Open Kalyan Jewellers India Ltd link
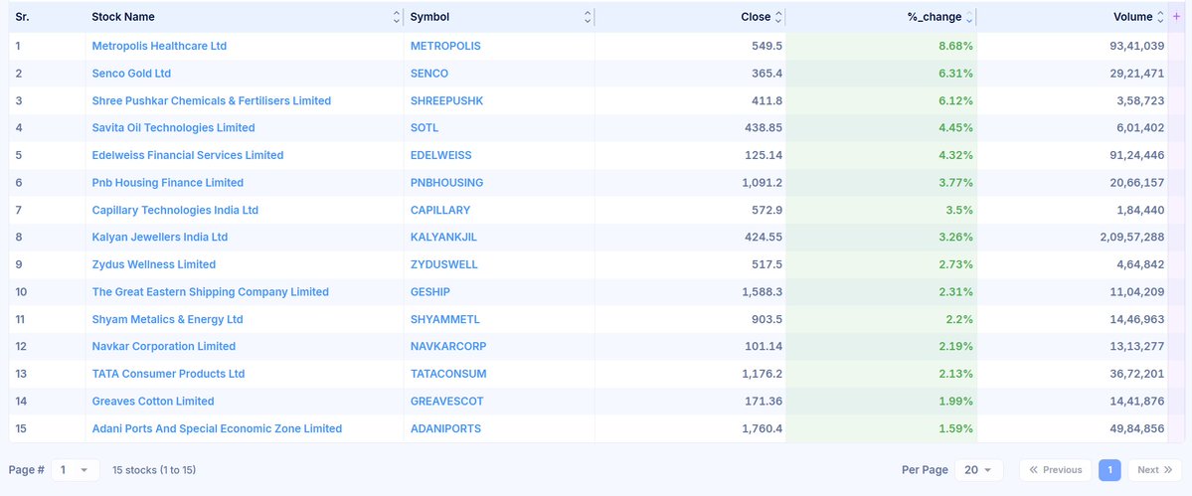The width and height of the screenshot is (1192, 496). click(160, 237)
